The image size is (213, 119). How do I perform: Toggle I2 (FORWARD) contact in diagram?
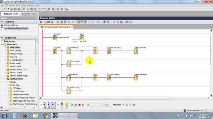pos(69,51)
